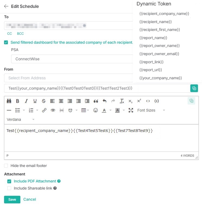Open the ConnectWise PSA dropdown
Viewport: 202px width, 208px height.
[x=72, y=59]
